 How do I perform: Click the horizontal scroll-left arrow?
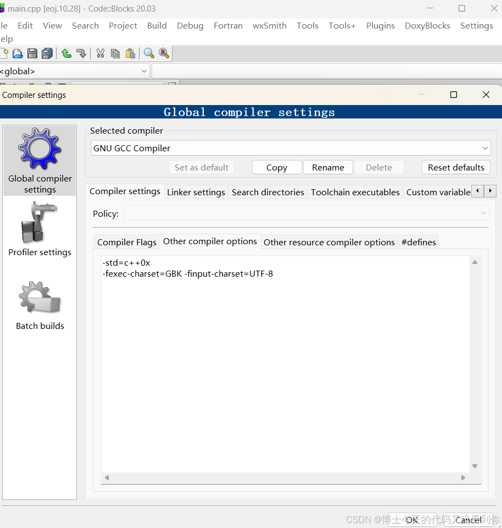pyautogui.click(x=107, y=477)
